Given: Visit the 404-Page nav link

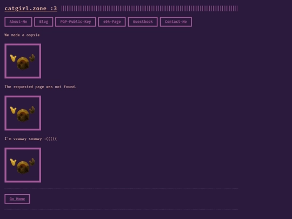Looking at the screenshot, I should (x=112, y=22).
